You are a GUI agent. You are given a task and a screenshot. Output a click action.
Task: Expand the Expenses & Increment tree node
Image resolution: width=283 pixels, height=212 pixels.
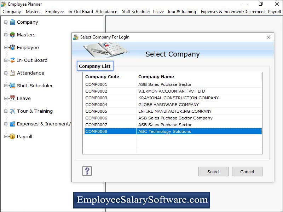pos(6,124)
